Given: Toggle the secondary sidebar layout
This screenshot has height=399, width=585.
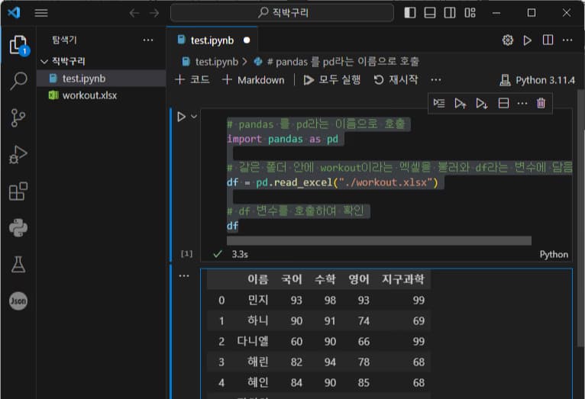Looking at the screenshot, I should 450,13.
